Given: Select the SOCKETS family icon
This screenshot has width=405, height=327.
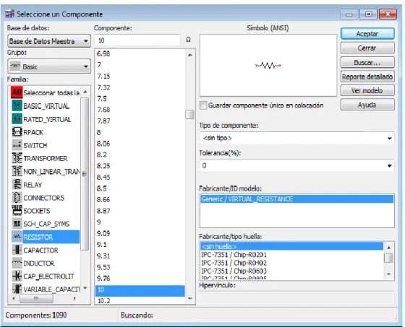Looking at the screenshot, I should click(17, 211).
